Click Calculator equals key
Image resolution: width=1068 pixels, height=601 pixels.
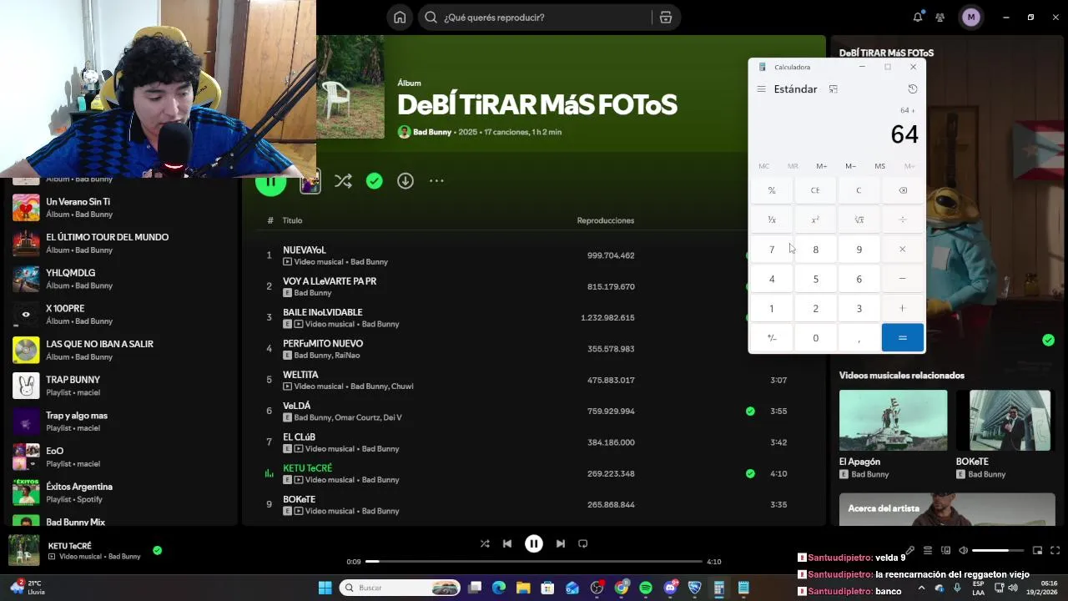point(902,337)
